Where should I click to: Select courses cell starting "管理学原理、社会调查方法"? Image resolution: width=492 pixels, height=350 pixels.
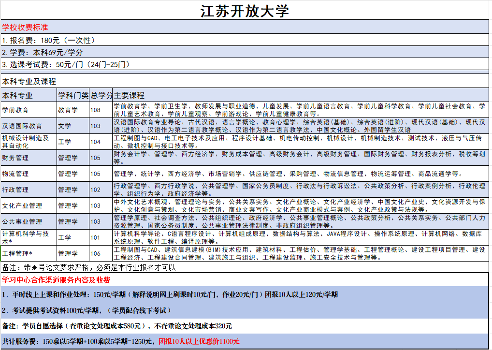(300, 221)
